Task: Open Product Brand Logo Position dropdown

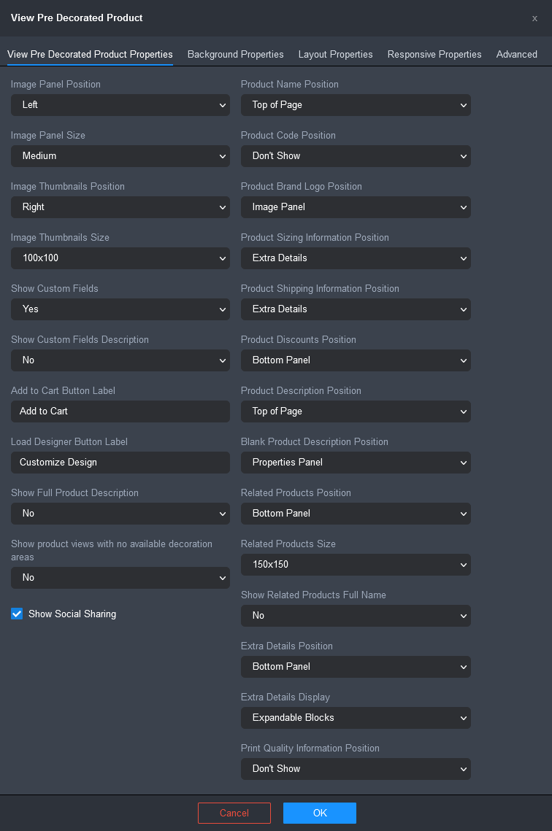Action: [356, 207]
